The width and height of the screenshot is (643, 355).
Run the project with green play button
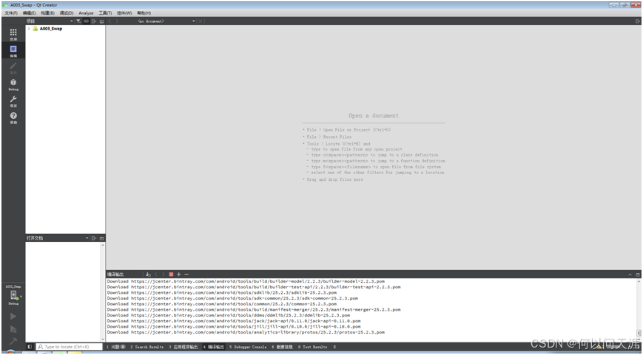(13, 316)
